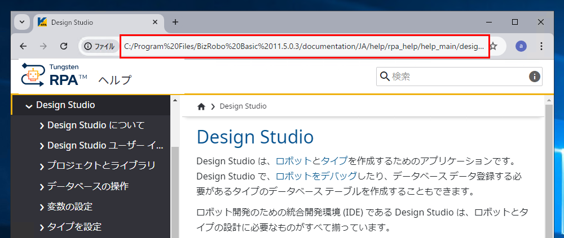The width and height of the screenshot is (564, 238).
Task: Go forward to next page
Action: coord(43,46)
